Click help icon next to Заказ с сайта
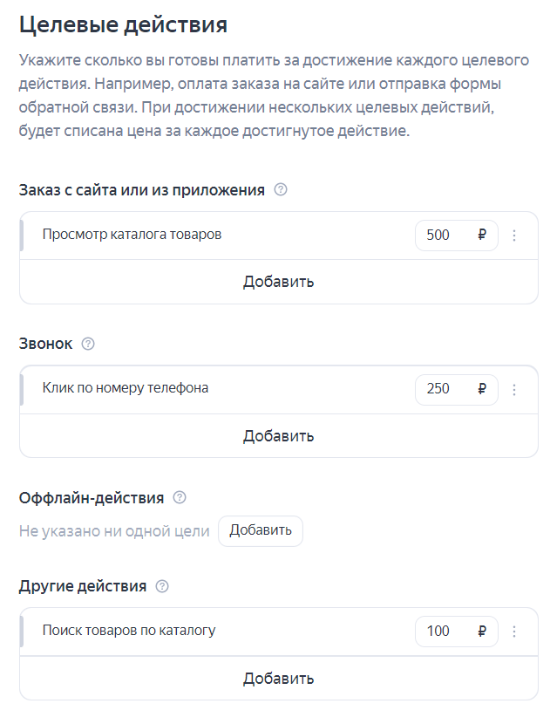 tap(281, 189)
